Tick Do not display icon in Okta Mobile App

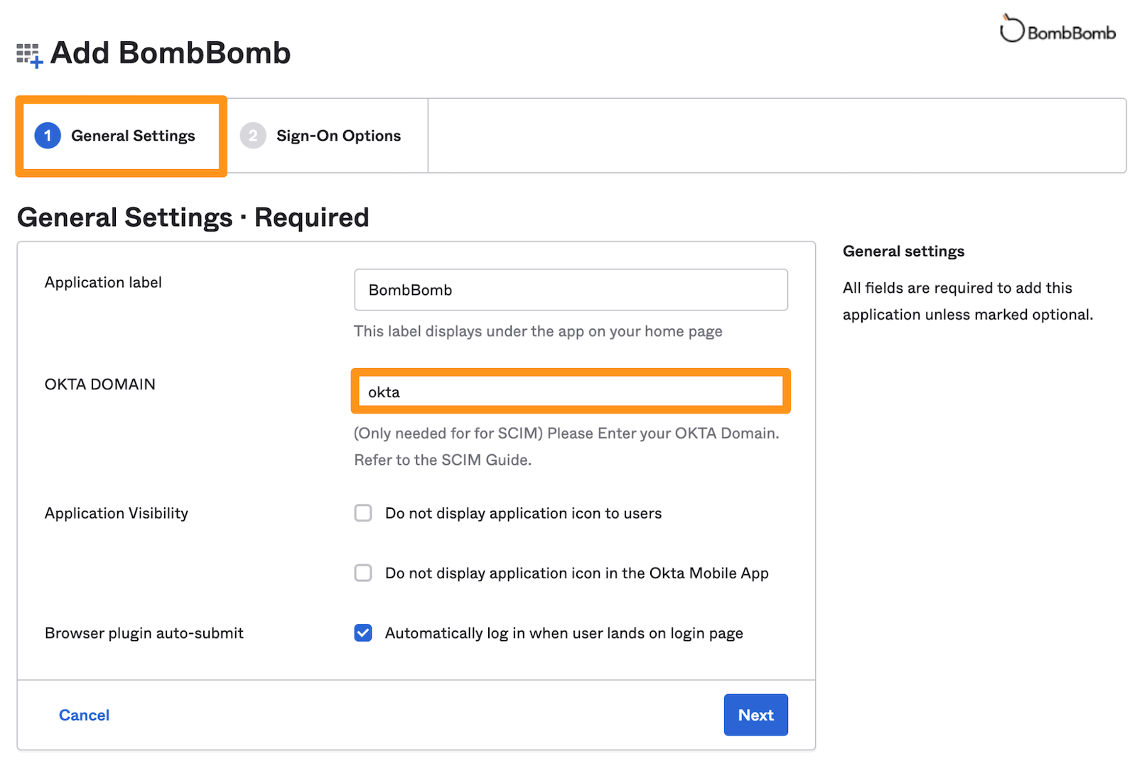[363, 573]
